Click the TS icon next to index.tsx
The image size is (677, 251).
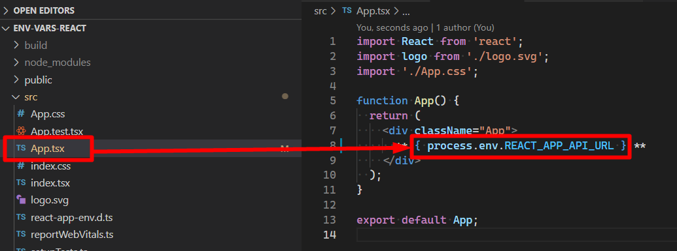[21, 183]
